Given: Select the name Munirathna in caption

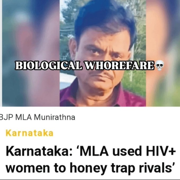Looking at the screenshot, I should coord(55,117).
